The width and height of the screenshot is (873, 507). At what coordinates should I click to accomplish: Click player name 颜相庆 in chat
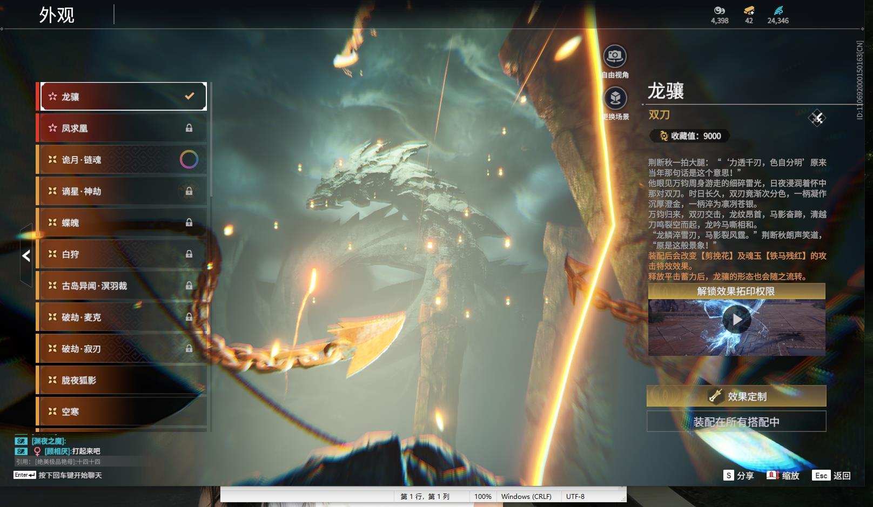57,451
